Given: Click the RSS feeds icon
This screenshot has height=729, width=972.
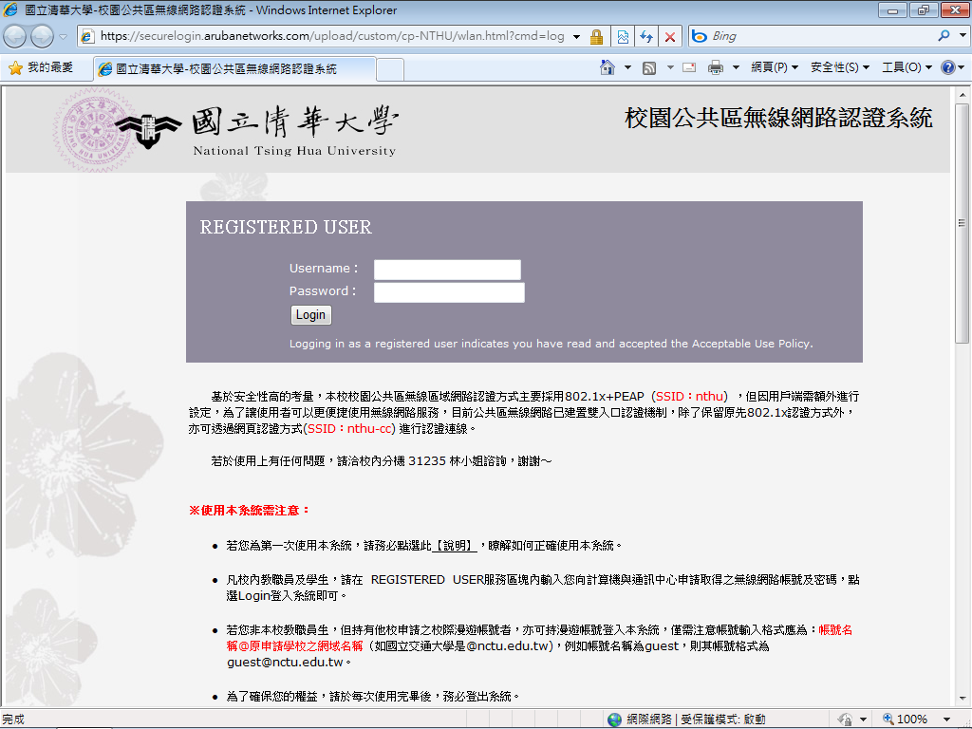Looking at the screenshot, I should 649,67.
